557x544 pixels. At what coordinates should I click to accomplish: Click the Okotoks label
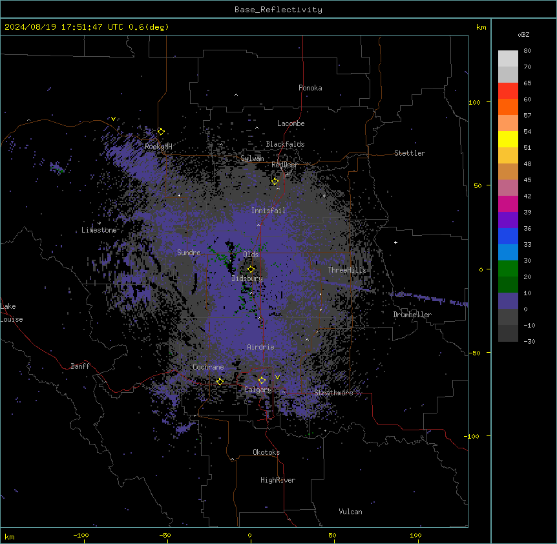point(266,452)
